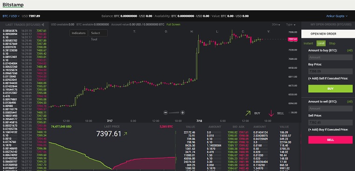The height and width of the screenshot is (171, 355).
Task: Click the green BUY button
Action: [330, 89]
